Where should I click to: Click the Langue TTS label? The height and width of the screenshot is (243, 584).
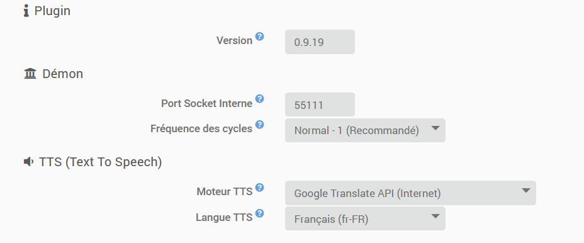point(224,217)
